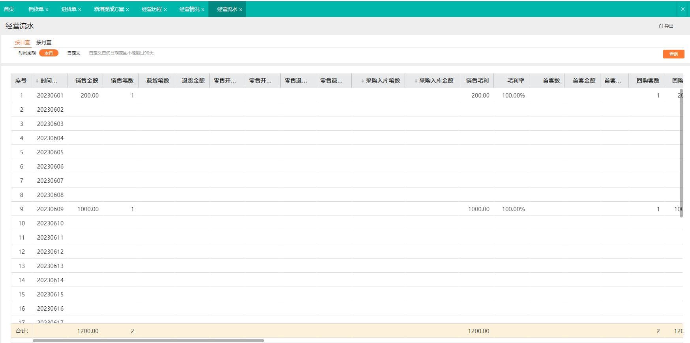Close the 新增提成方案 tab
Screen dimensions: 690x343
[x=127, y=9]
